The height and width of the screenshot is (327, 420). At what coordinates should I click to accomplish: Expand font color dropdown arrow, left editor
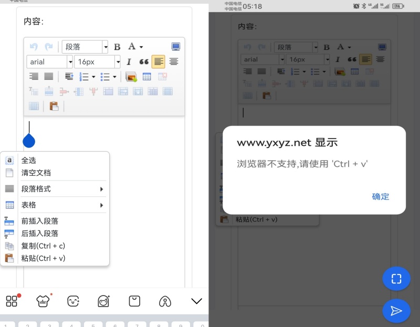(141, 47)
